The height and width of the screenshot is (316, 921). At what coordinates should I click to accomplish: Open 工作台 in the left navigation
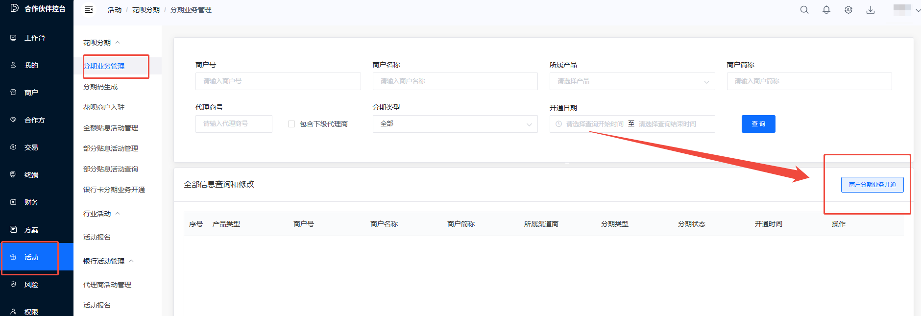tap(34, 38)
